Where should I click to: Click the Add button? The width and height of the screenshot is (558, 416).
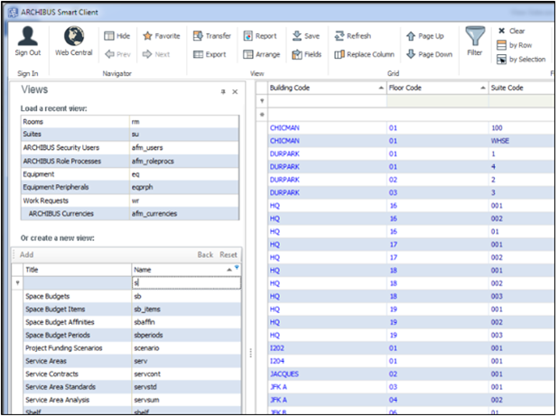point(27,254)
